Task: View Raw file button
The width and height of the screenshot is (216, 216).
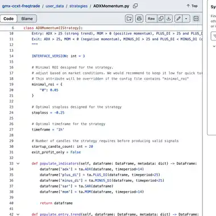Action: click(x=151, y=19)
